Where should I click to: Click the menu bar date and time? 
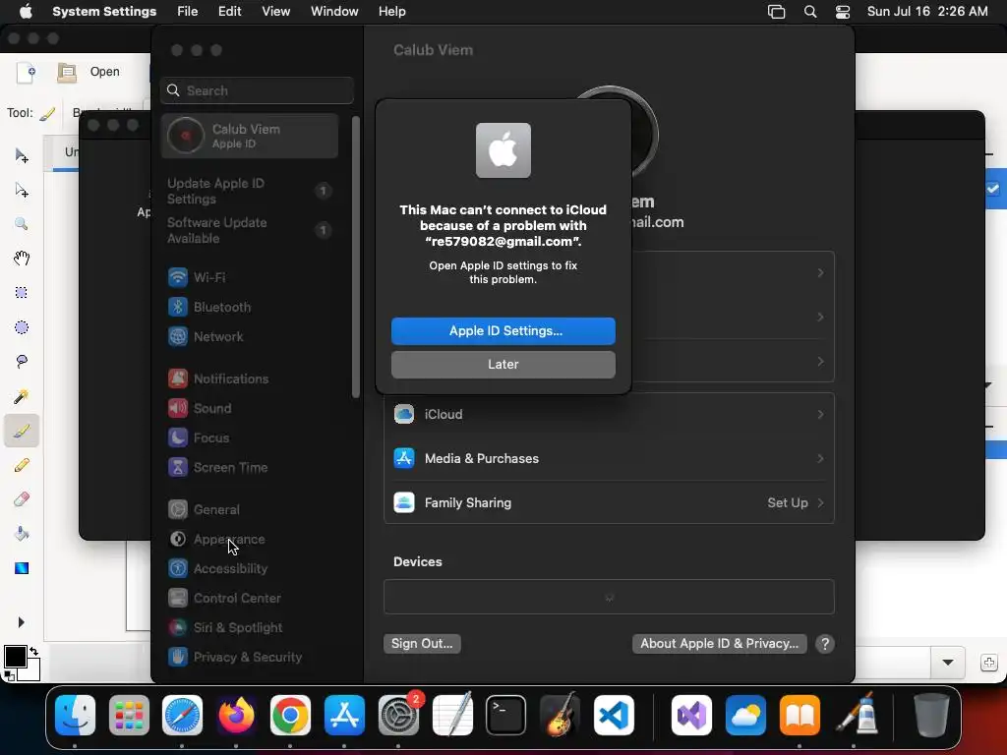927,12
